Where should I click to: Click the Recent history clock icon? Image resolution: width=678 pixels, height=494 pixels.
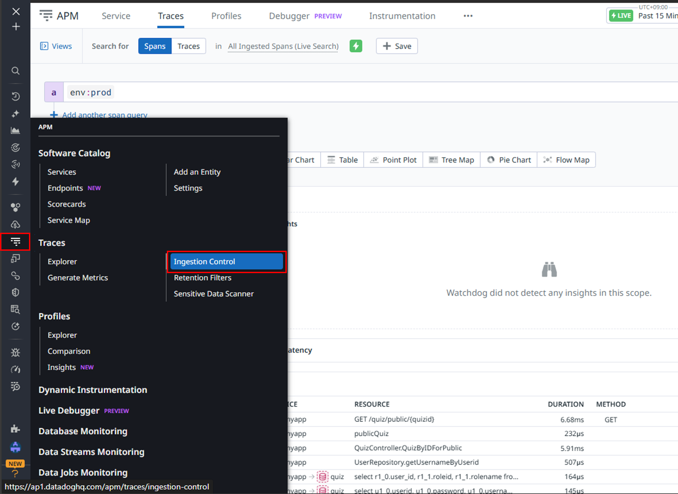click(x=15, y=97)
